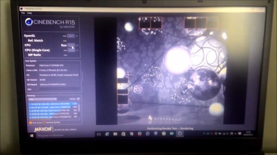Open the Windows Start menu
The image size is (277, 155).
click(32, 136)
